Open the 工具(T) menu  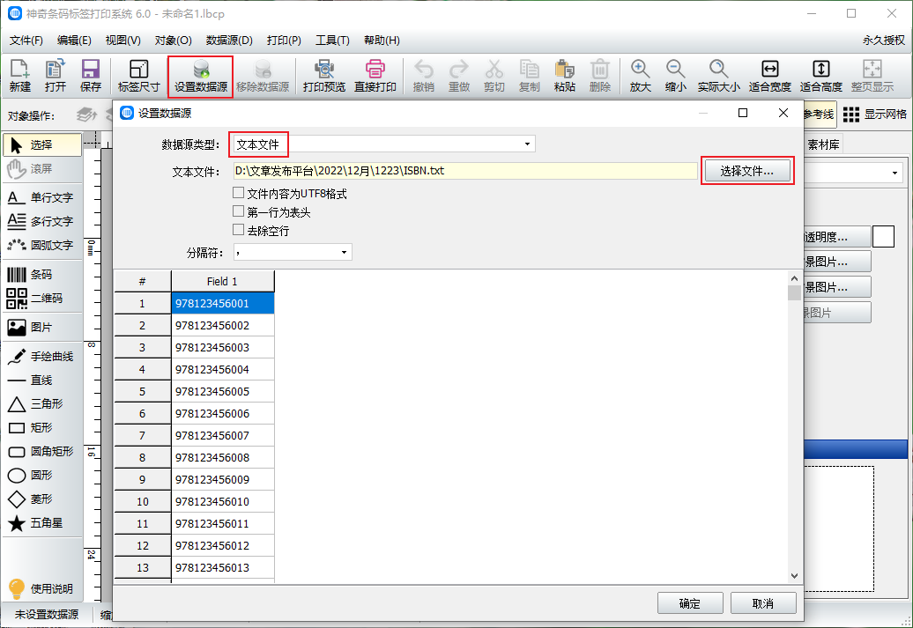pyautogui.click(x=332, y=41)
